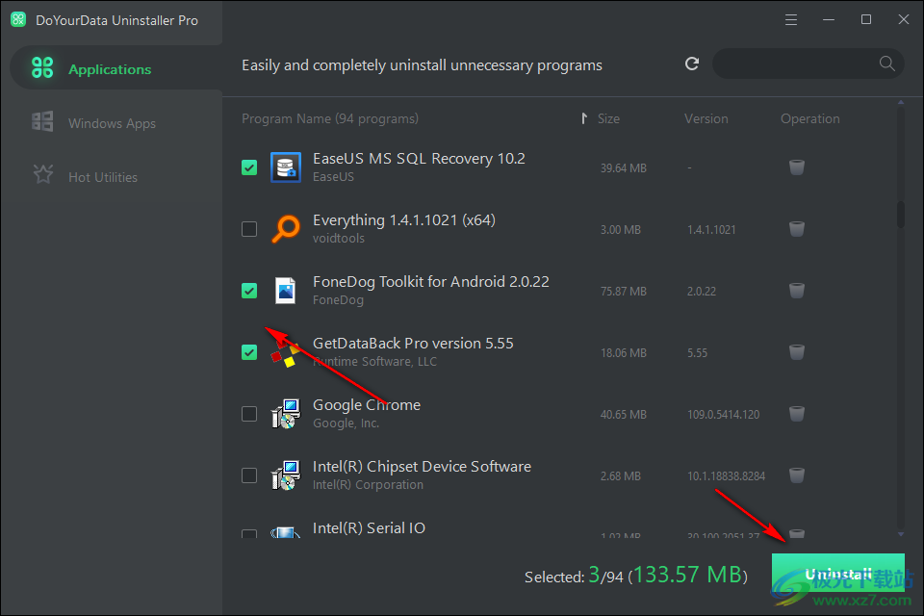Select the EaseUS MS SQL Recovery 10.2 name
Viewport: 924px width, 616px height.
[x=419, y=159]
